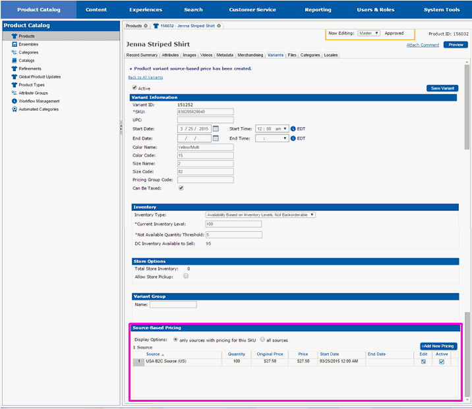Open the Users & Roles menu
The width and height of the screenshot is (472, 409).
375,10
